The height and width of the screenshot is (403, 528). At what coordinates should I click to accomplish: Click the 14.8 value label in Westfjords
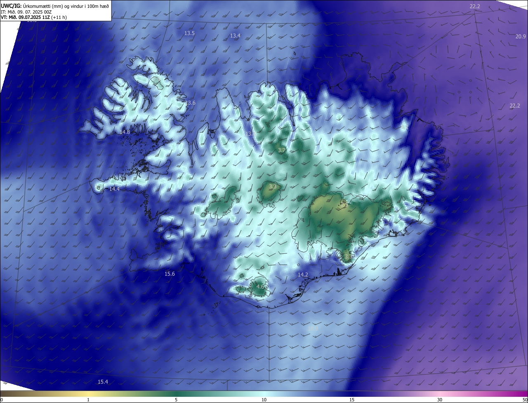pyautogui.click(x=125, y=132)
